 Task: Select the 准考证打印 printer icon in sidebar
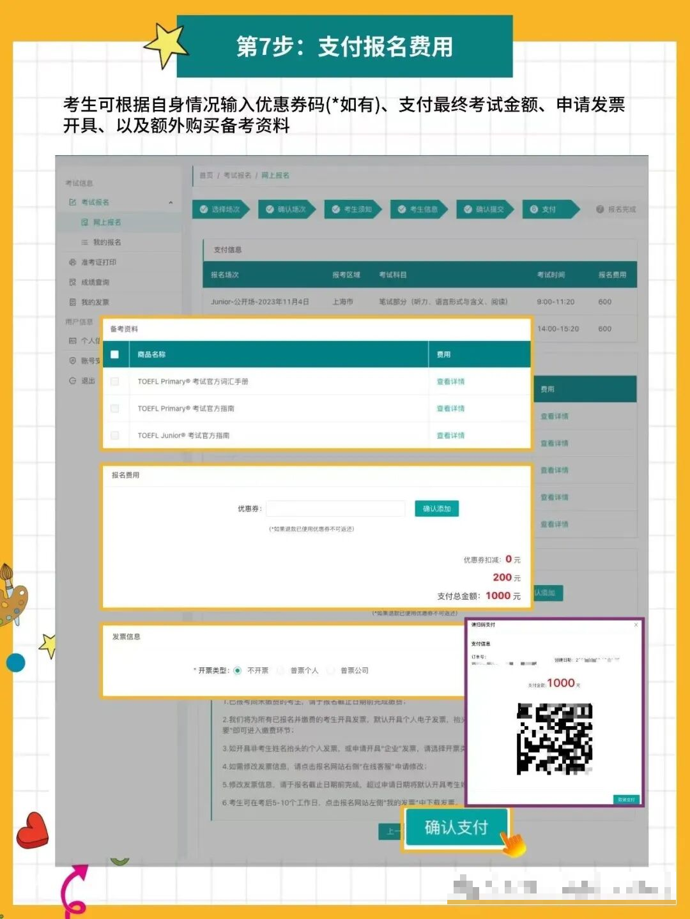click(73, 262)
